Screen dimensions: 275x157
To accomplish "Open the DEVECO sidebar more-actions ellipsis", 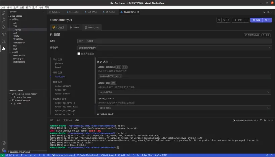I will (x=43, y=12).
